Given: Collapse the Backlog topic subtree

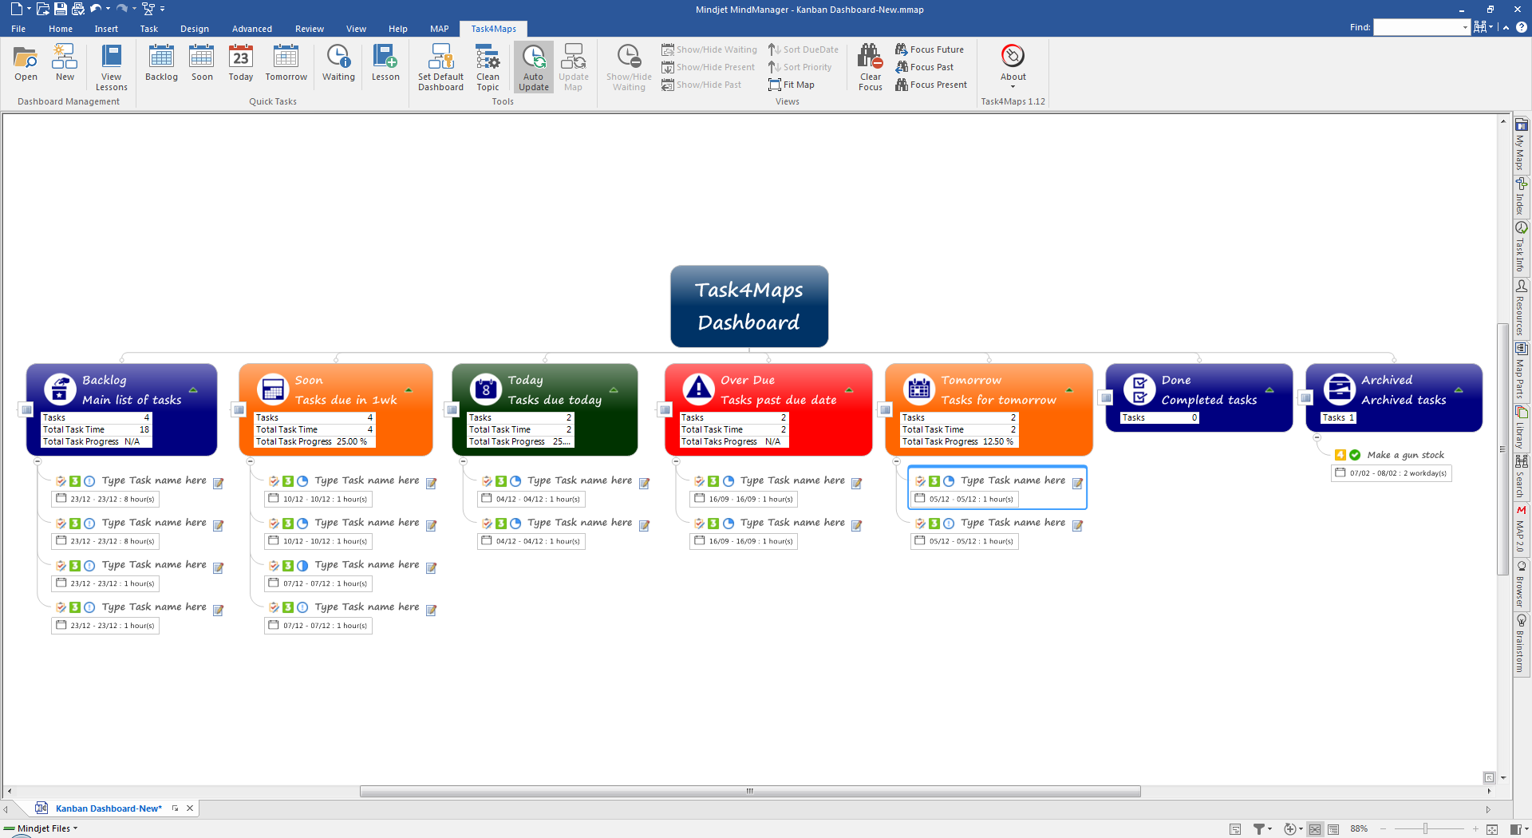Looking at the screenshot, I should (38, 461).
